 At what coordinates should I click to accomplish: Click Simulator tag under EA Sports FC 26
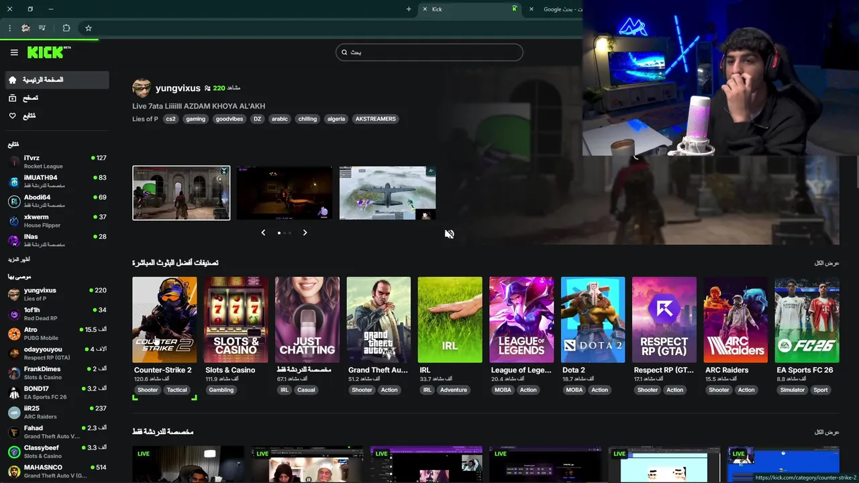pyautogui.click(x=793, y=390)
